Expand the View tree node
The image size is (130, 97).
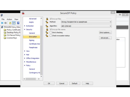(x=25, y=51)
